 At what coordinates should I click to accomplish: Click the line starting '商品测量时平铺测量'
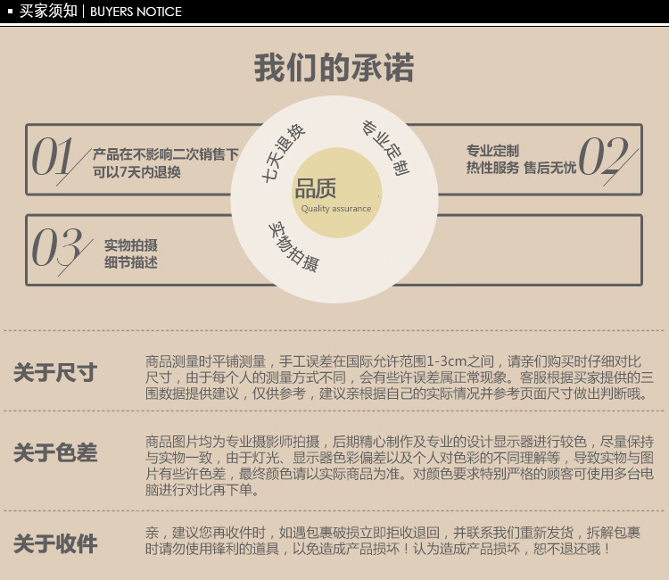click(x=393, y=361)
